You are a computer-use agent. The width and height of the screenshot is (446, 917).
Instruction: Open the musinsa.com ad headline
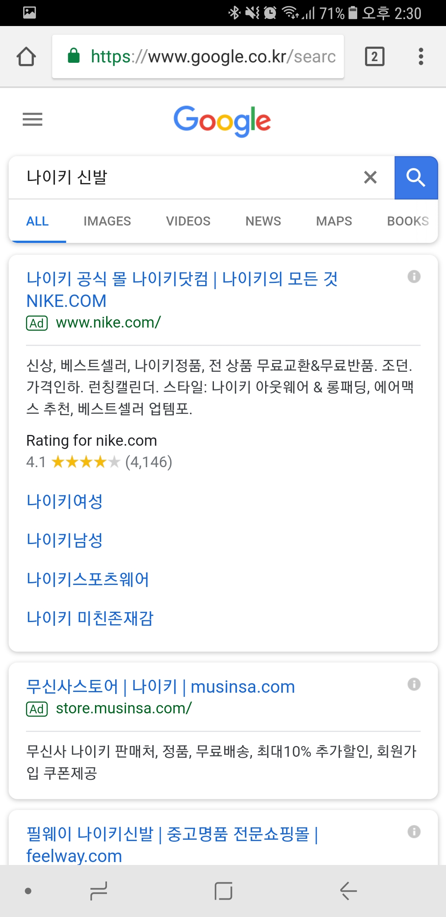coord(161,687)
